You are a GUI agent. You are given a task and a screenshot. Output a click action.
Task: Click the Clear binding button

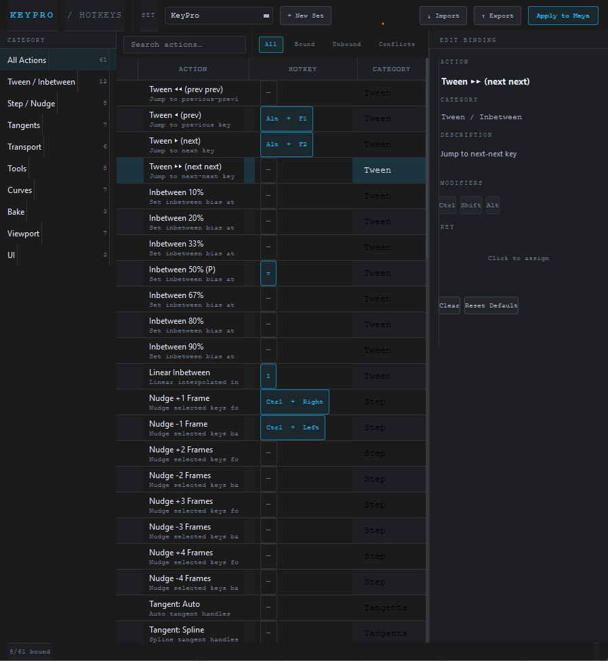(449, 305)
